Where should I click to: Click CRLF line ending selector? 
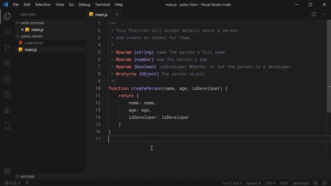pyautogui.click(x=284, y=183)
